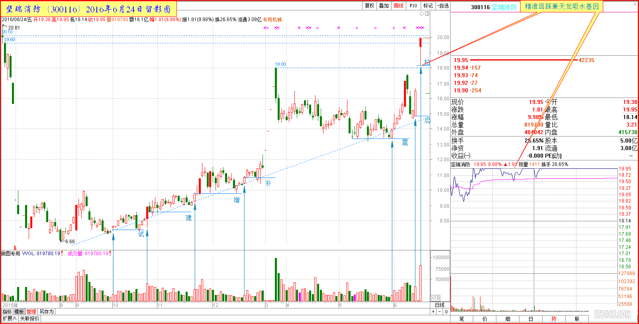Open the 日线 period selector
This screenshot has width=639, height=324.
pyautogui.click(x=440, y=305)
